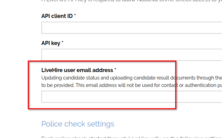Click the required asterisk beside API client ID

[x=75, y=16]
